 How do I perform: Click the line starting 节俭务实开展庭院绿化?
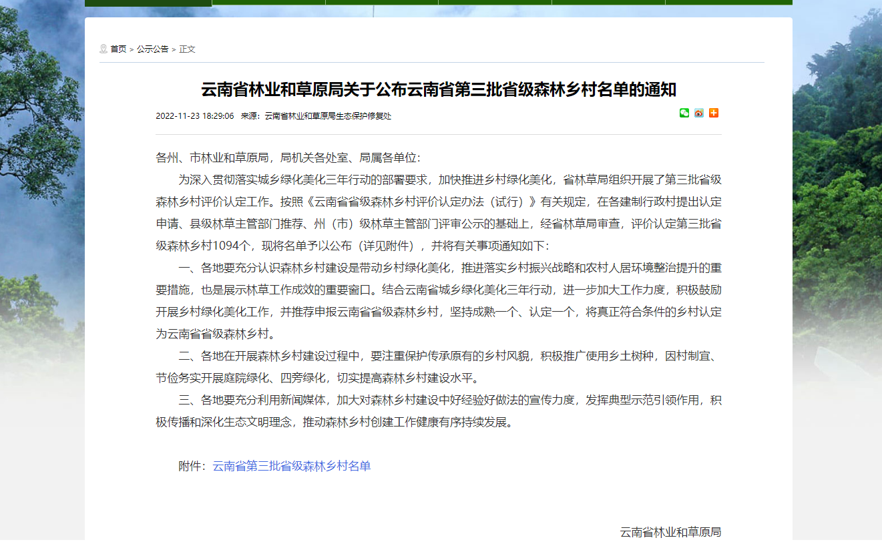(317, 378)
